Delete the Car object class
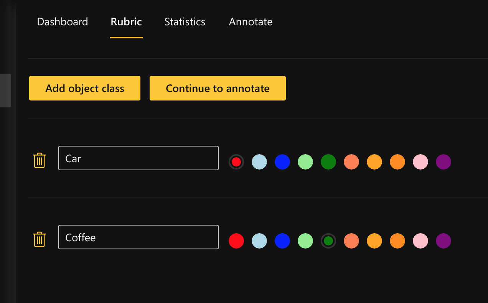488x303 pixels. [x=40, y=160]
